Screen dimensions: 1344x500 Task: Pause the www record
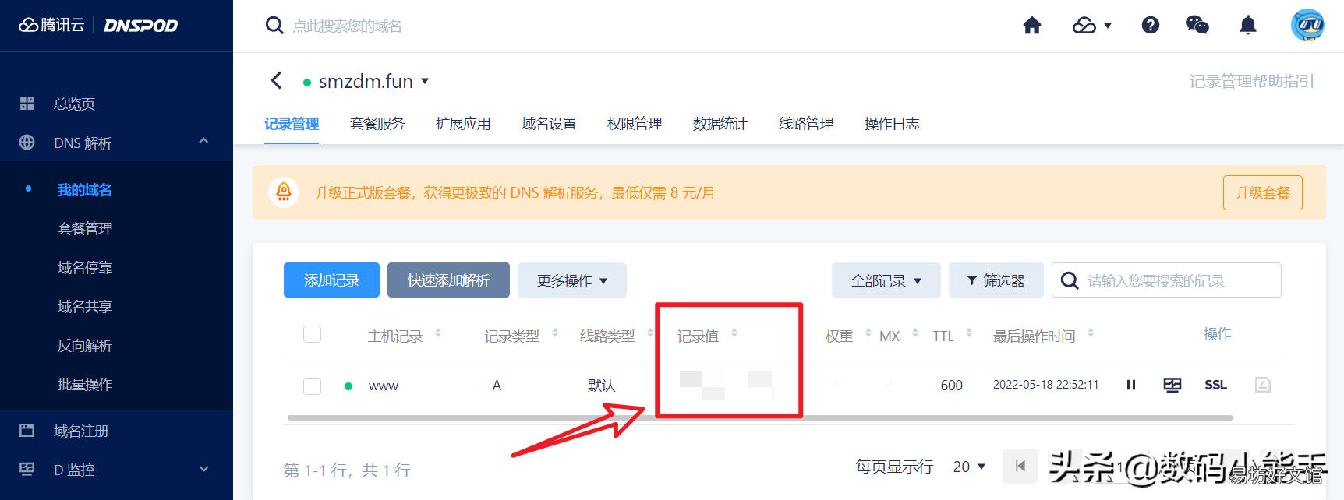point(1131,385)
